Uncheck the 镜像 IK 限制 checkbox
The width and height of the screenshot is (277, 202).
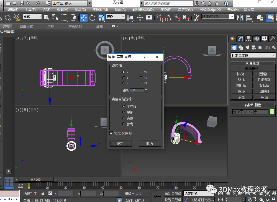click(111, 133)
